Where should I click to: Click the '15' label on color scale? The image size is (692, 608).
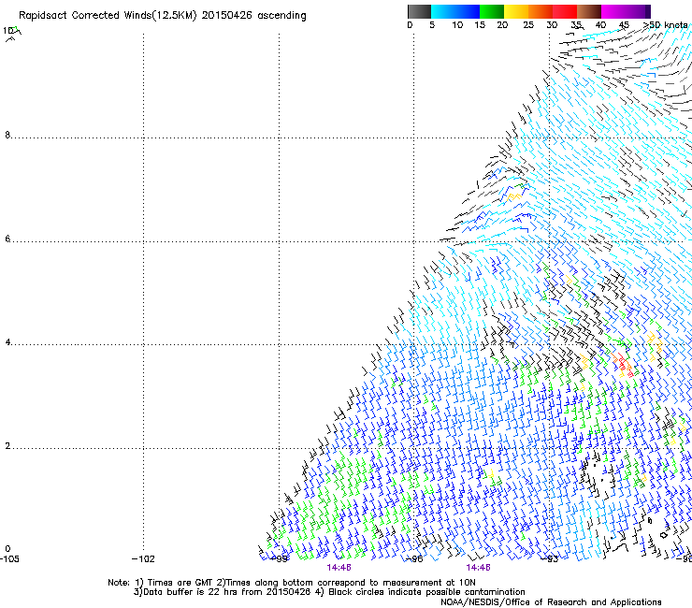pos(480,25)
